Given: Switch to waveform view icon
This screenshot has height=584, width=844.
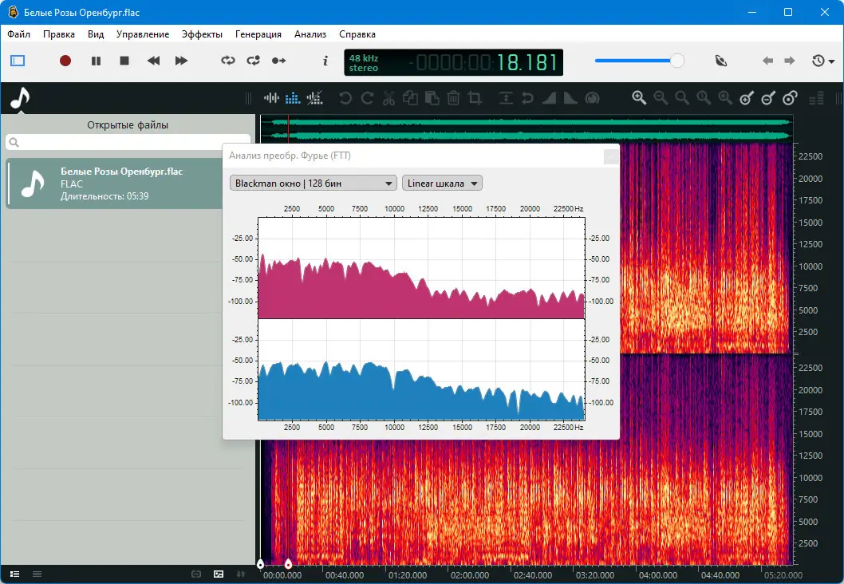Looking at the screenshot, I should pos(271,98).
